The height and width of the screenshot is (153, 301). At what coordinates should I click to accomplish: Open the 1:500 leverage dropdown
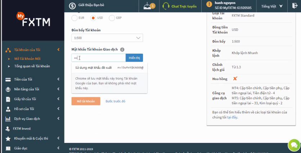point(107,38)
